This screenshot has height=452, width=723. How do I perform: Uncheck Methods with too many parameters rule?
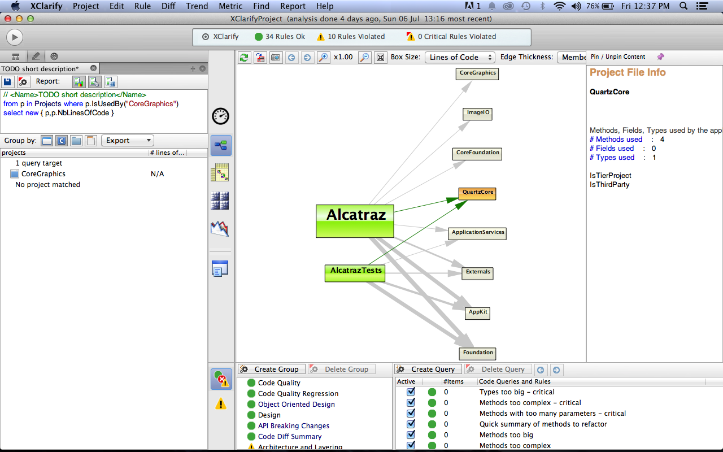(x=411, y=413)
